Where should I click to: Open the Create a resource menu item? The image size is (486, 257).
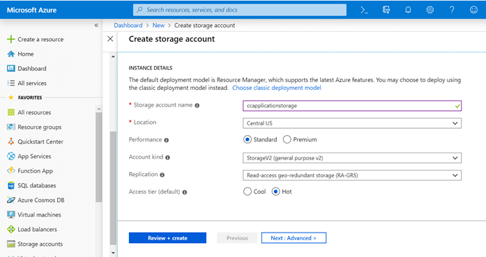coord(40,39)
